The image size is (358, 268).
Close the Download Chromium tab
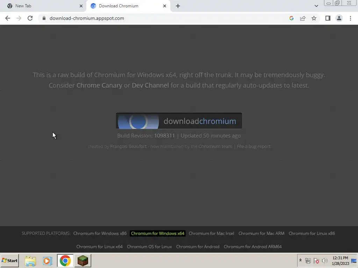pyautogui.click(x=165, y=6)
